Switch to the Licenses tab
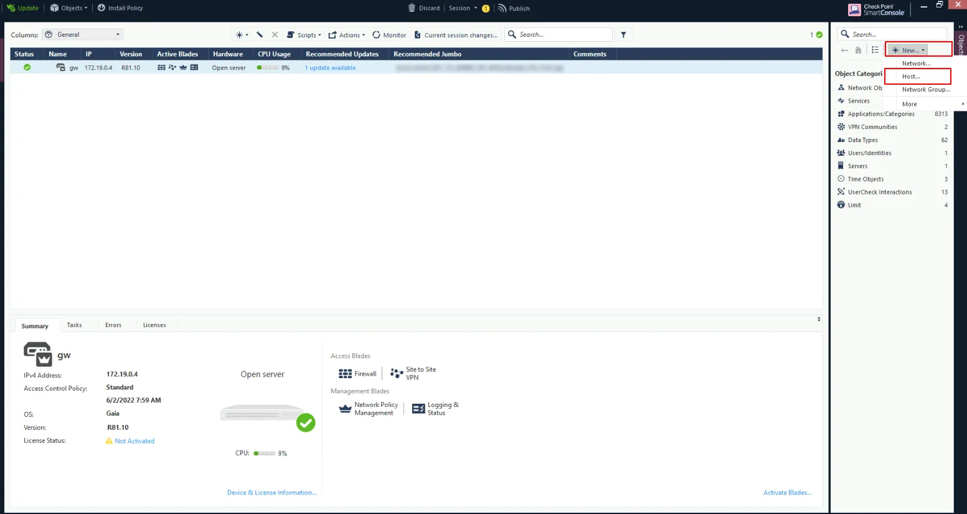Viewport: 967px width, 514px height. (x=154, y=325)
